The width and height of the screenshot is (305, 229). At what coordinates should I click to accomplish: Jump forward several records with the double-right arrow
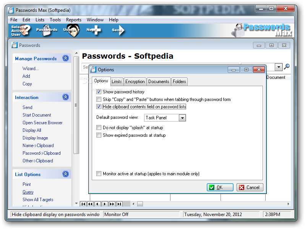(x=112, y=204)
